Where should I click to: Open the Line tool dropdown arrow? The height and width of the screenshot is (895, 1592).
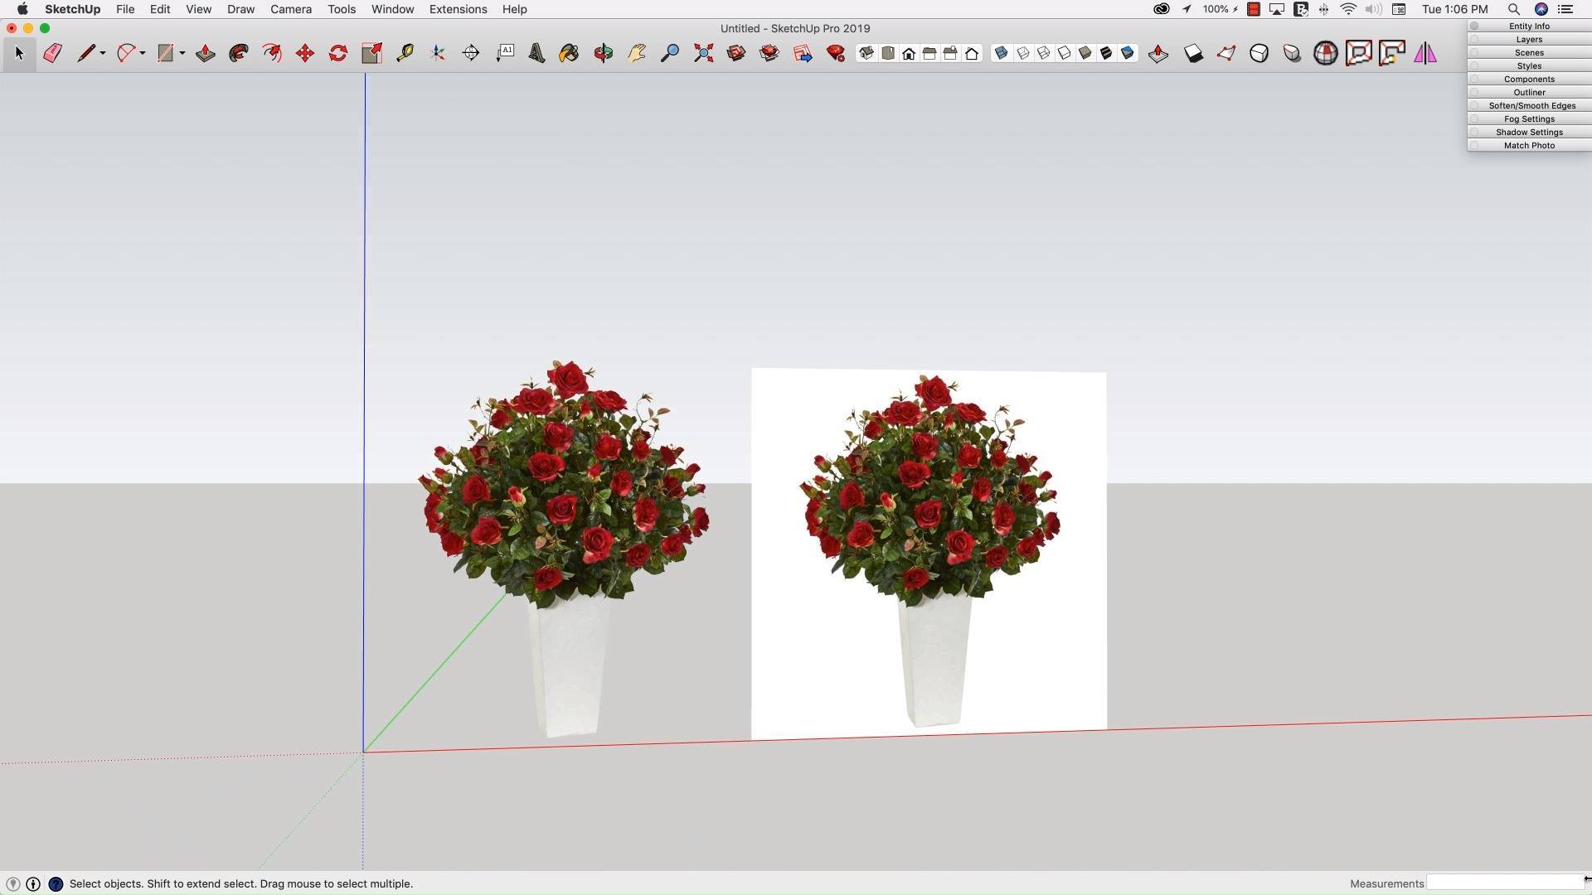(103, 54)
